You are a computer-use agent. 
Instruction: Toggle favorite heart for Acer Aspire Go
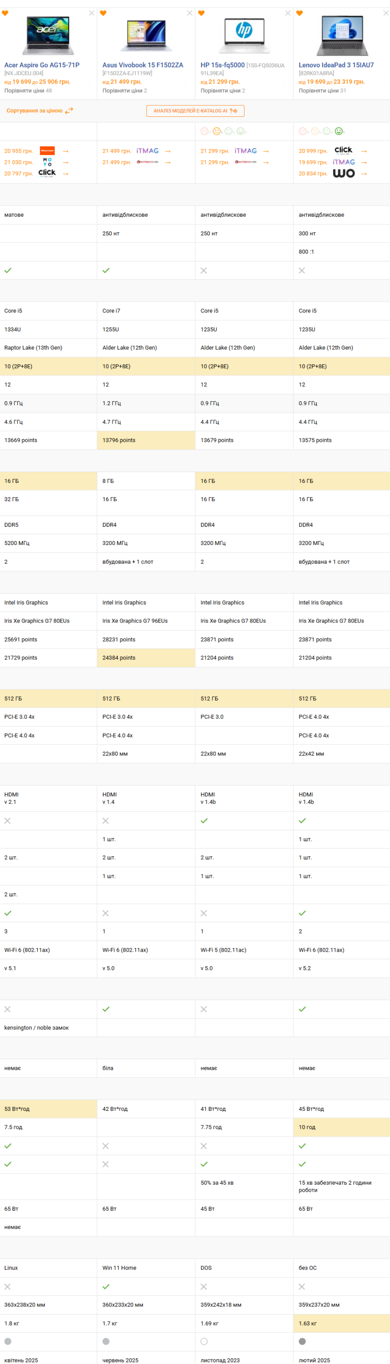[x=5, y=13]
